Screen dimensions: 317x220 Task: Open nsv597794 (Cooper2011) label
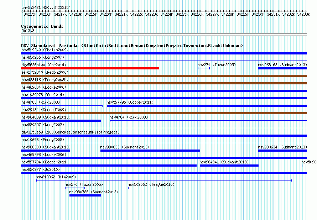click(45, 162)
